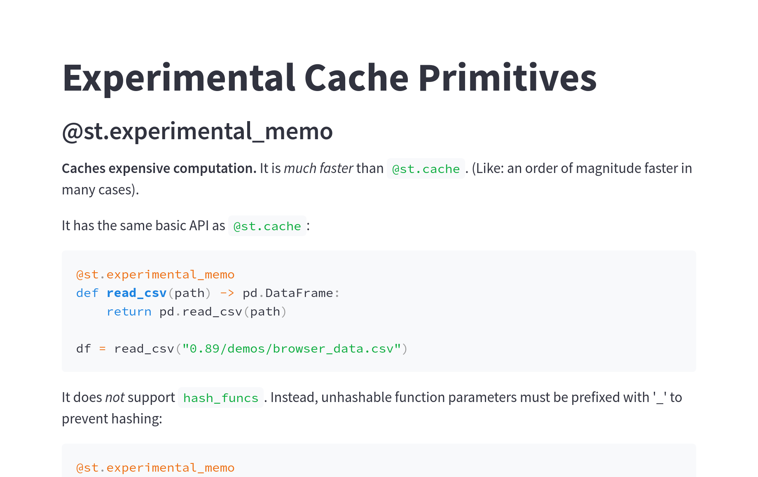The width and height of the screenshot is (758, 477).
Task: Click the return keyword inside read_csv
Action: click(x=129, y=311)
